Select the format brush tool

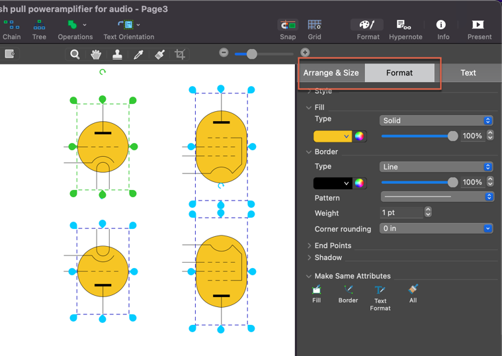click(159, 54)
